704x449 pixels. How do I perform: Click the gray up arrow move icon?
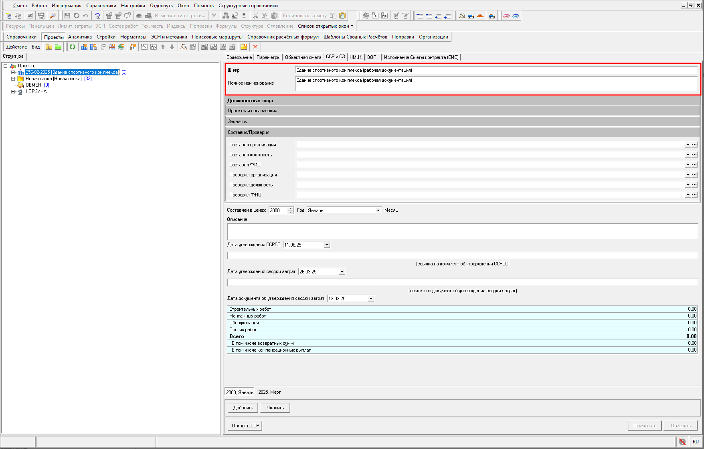click(x=163, y=47)
